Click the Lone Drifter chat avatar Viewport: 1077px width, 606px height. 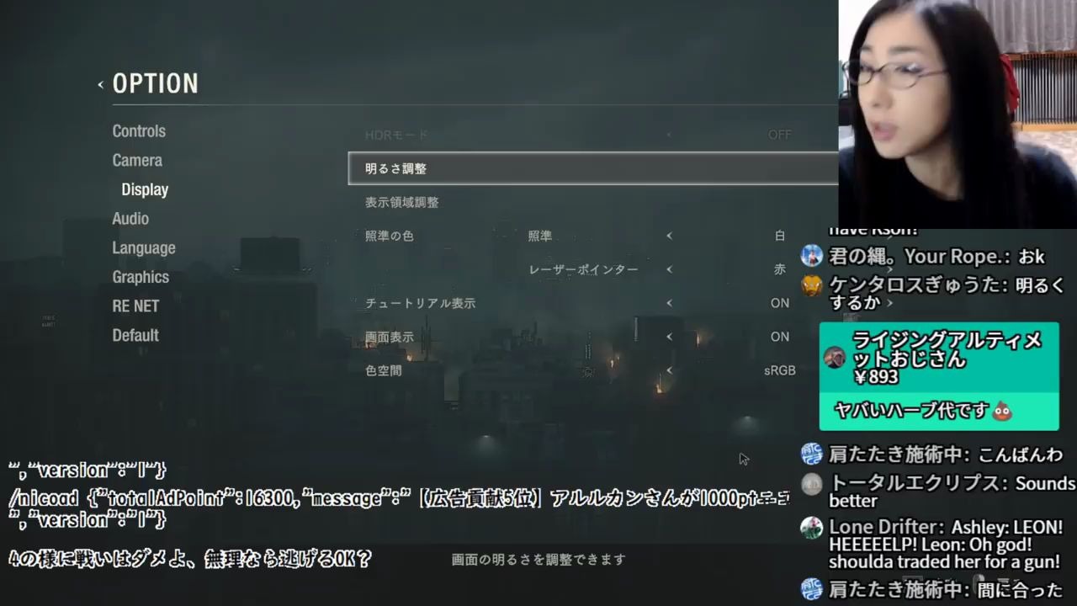811,528
